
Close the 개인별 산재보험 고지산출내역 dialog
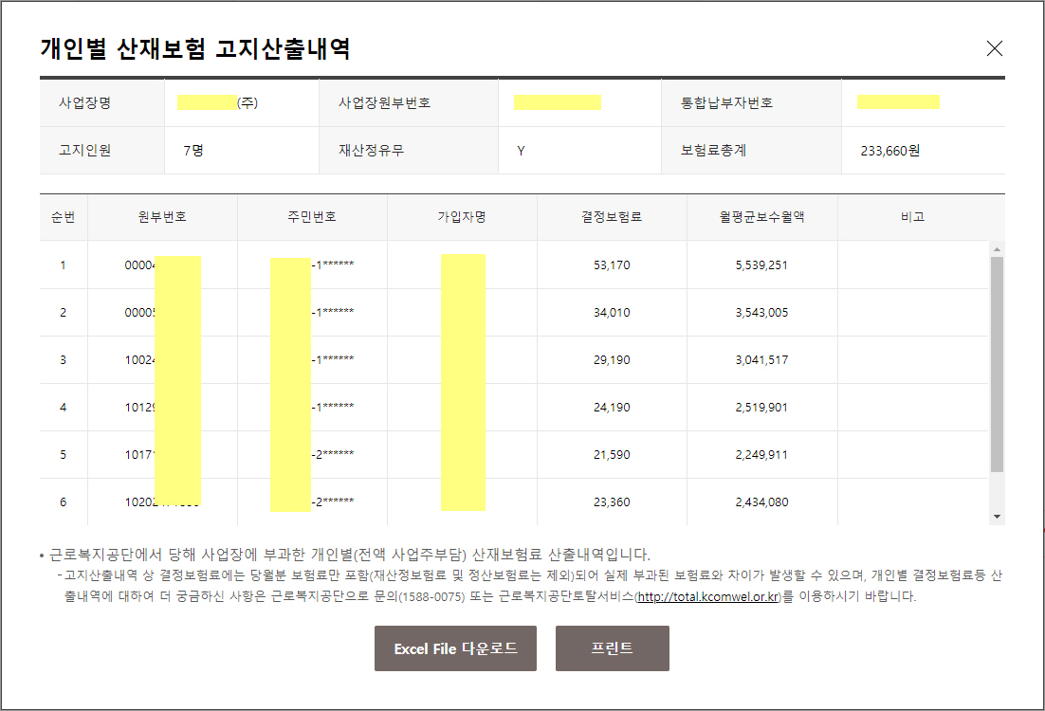point(994,49)
